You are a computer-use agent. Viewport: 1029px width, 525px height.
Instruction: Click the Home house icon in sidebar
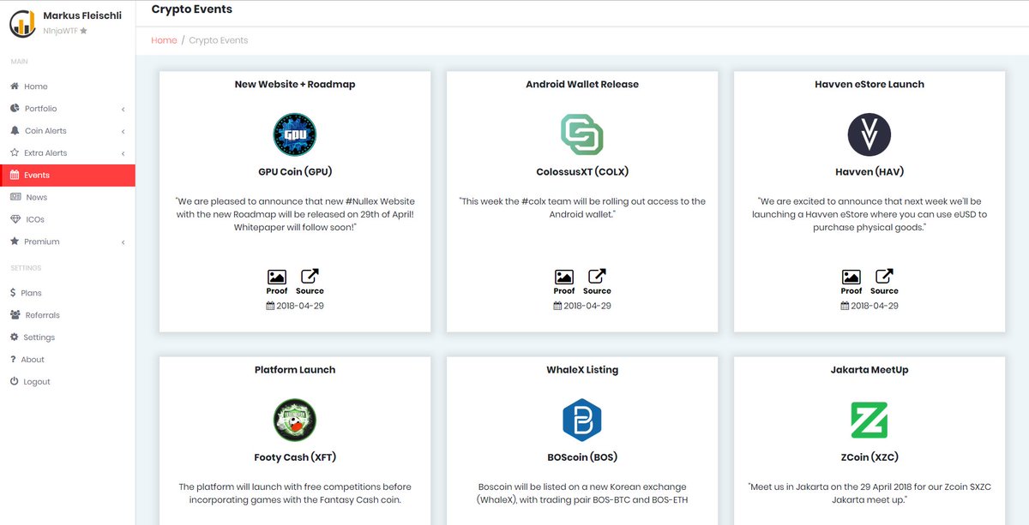click(x=15, y=87)
